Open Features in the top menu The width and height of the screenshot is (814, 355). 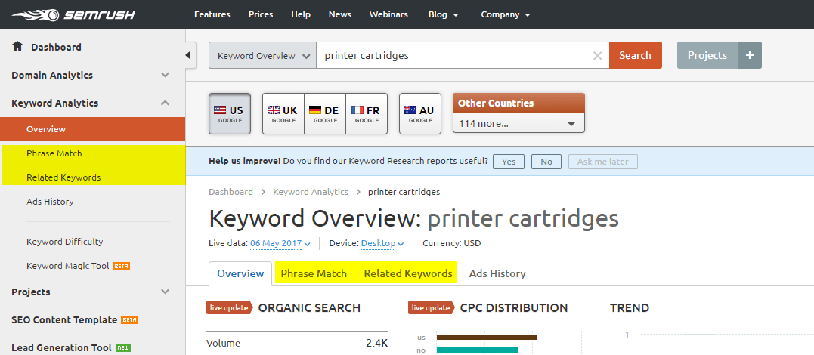[212, 14]
